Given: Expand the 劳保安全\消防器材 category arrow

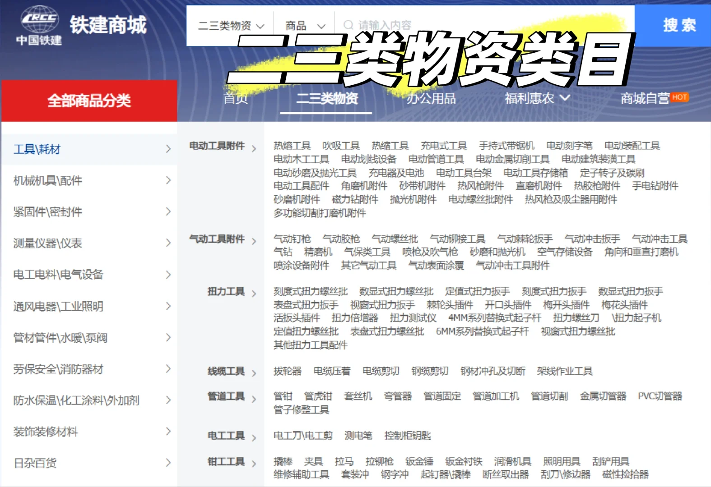Looking at the screenshot, I should [x=168, y=369].
